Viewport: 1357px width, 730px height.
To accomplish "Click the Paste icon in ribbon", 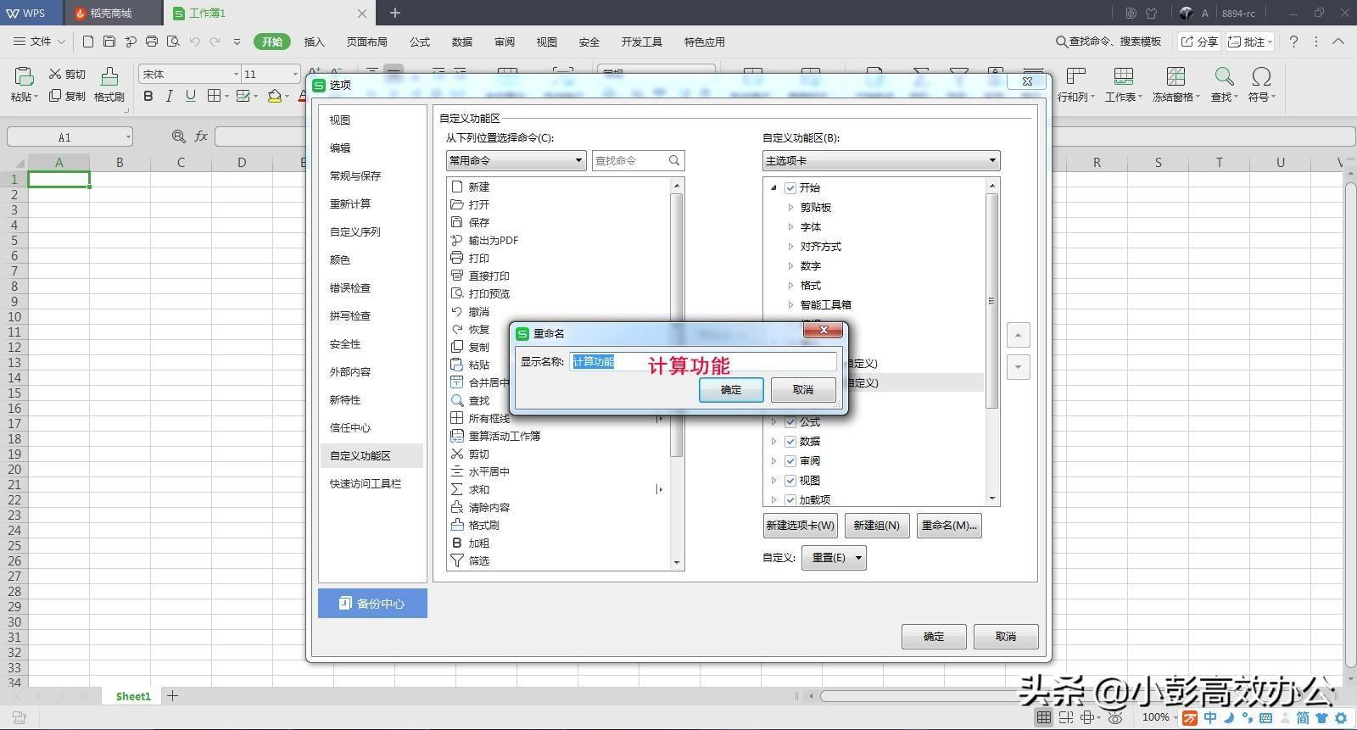I will pos(24,76).
